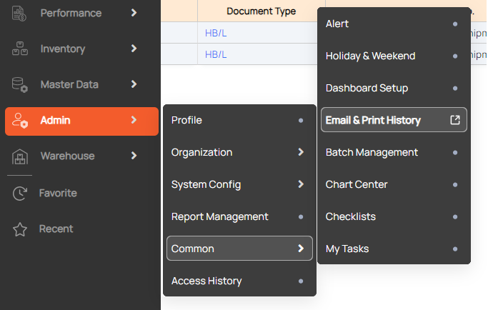Open Dashboard Setup from Common submenu
The width and height of the screenshot is (488, 310).
click(367, 88)
